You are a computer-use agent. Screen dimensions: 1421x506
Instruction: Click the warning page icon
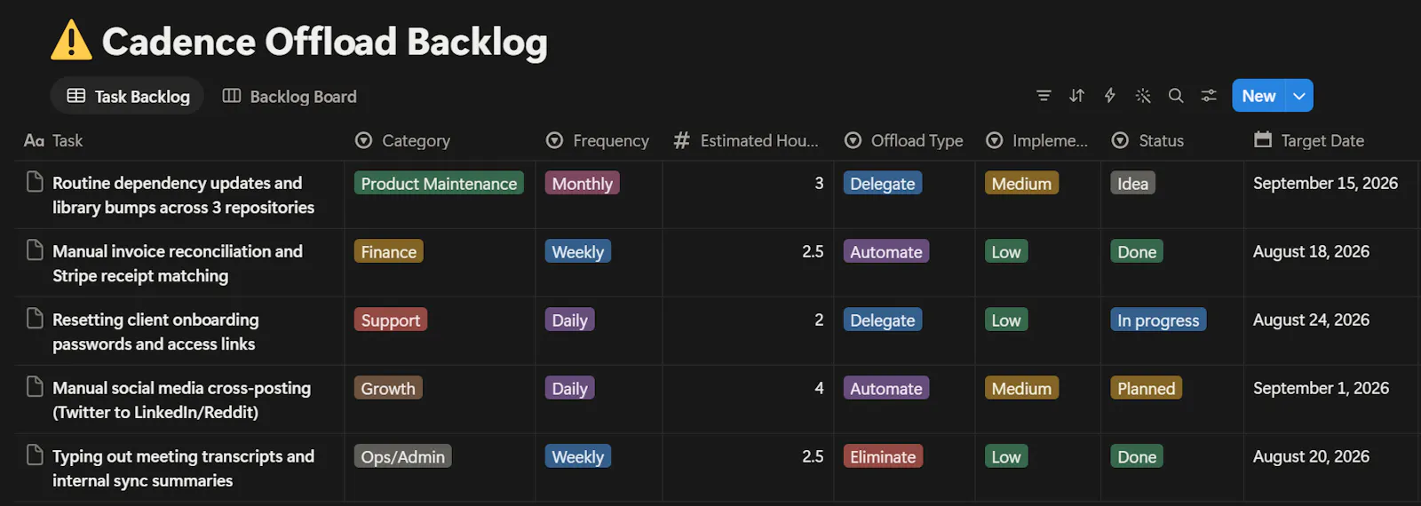[x=71, y=41]
